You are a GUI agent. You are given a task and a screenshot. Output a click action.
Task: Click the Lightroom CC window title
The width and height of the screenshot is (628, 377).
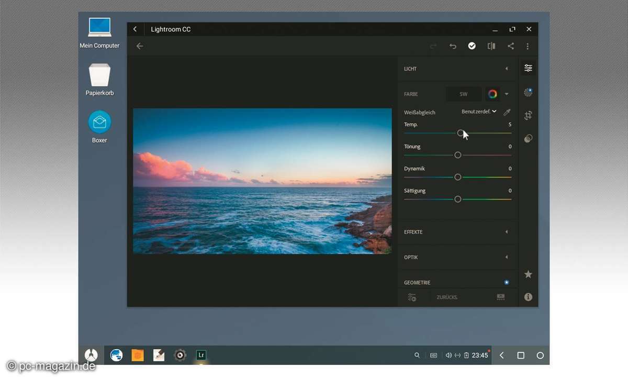pos(171,29)
